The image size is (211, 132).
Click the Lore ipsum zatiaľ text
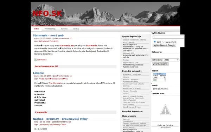(x=161, y=89)
